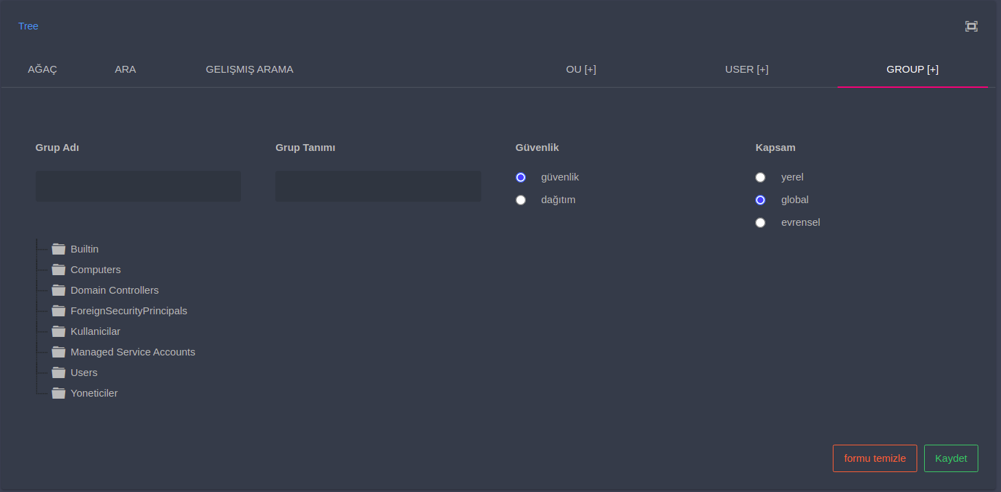This screenshot has width=1001, height=492.
Task: Click the Builtin folder icon
Action: click(x=58, y=249)
